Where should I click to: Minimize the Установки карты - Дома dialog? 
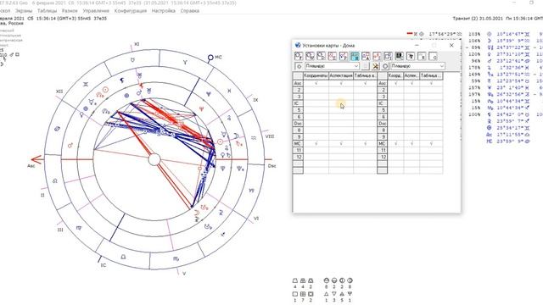(x=417, y=45)
